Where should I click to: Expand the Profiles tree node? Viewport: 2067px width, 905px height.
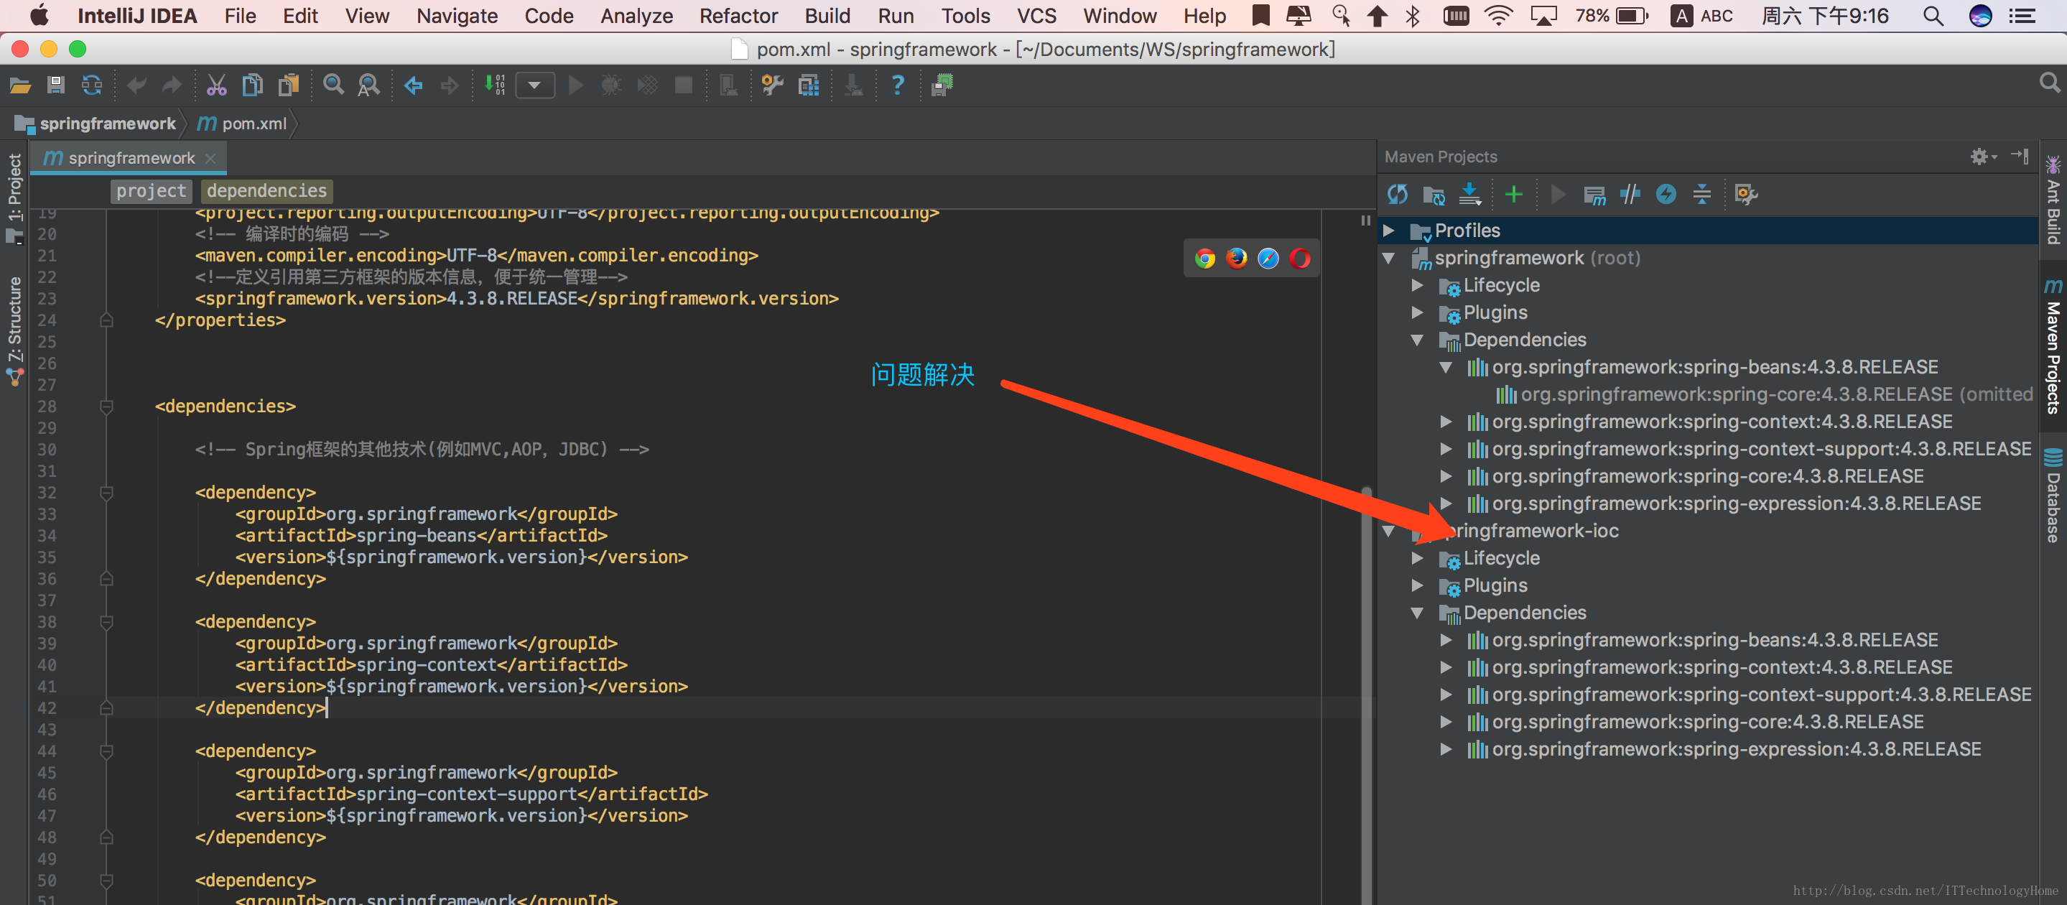(x=1389, y=231)
